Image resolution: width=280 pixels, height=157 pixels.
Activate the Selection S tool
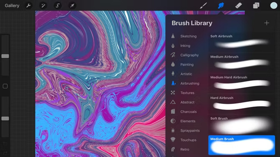(x=57, y=6)
